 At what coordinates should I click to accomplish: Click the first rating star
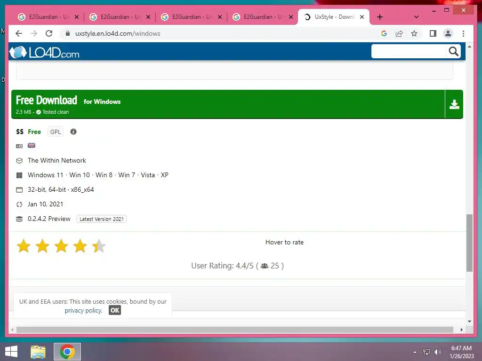click(x=24, y=246)
